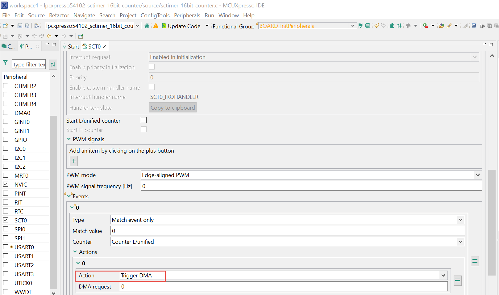Collapse the Events section
Screen dimensions: 499x295
click(x=69, y=196)
